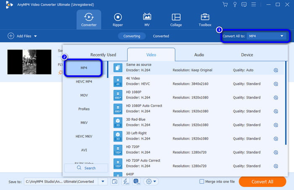Open the shopping cart purchase icon

[225, 4]
